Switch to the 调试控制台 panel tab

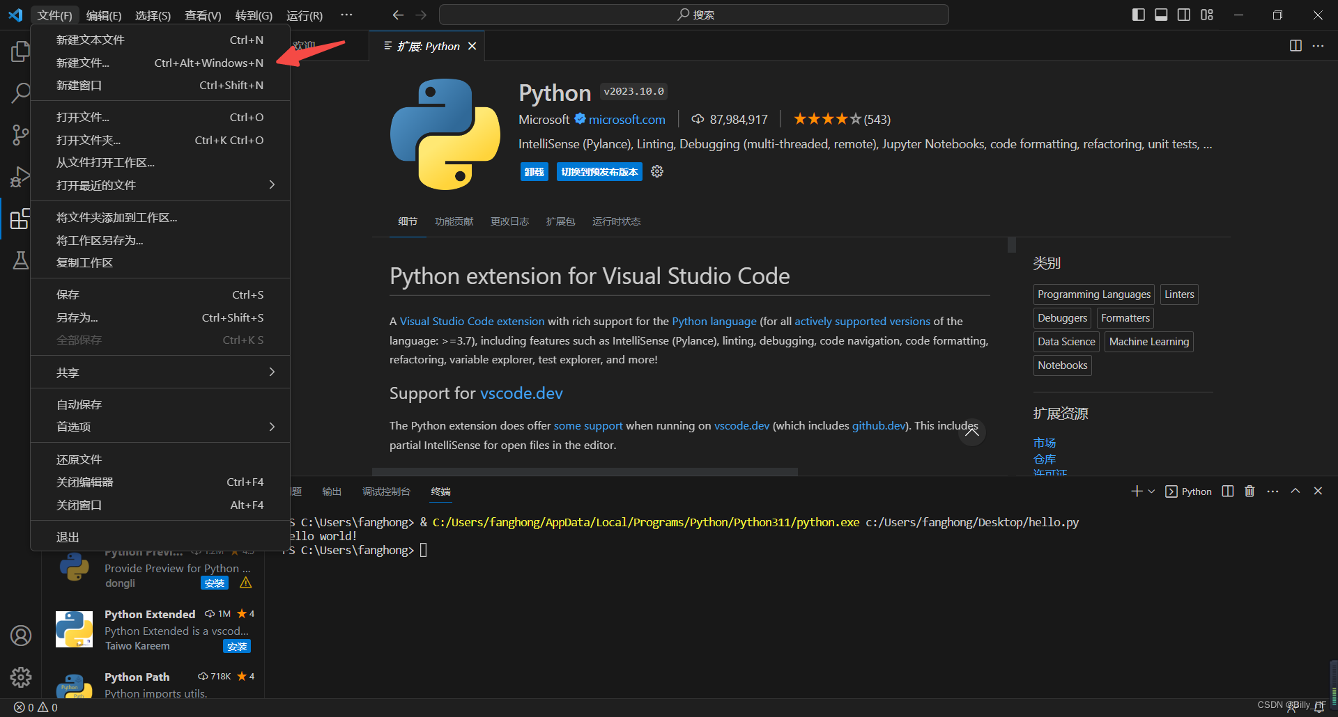pyautogui.click(x=386, y=491)
